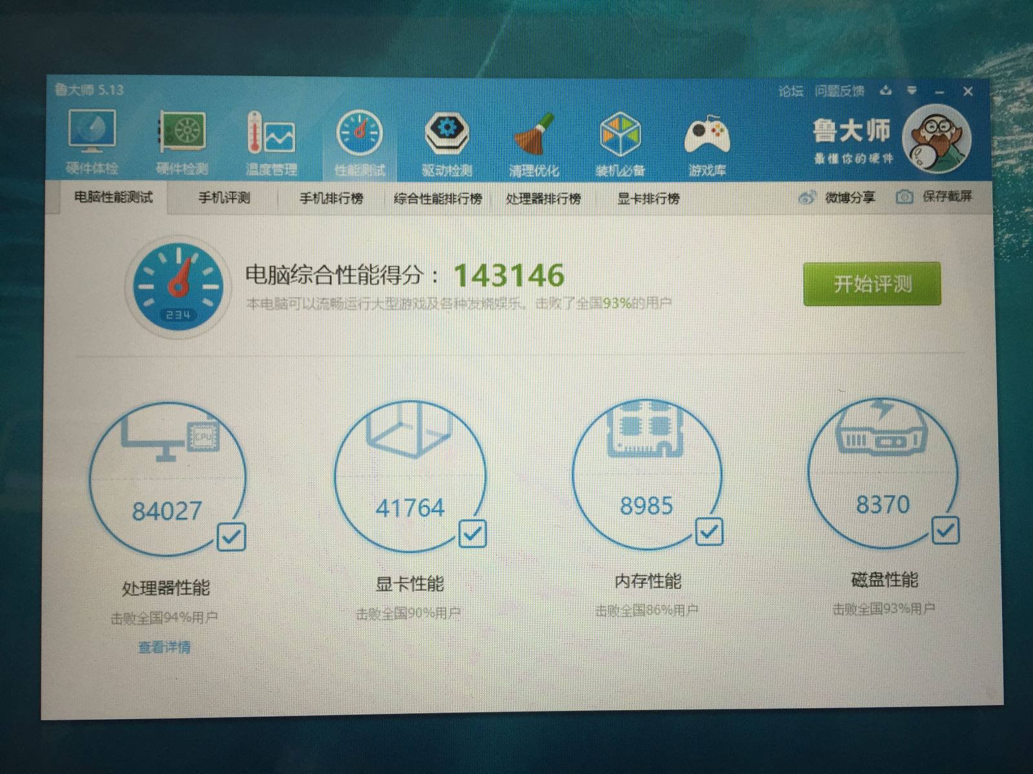
Task: Switch to the 手机评测 tab
Action: click(x=224, y=198)
